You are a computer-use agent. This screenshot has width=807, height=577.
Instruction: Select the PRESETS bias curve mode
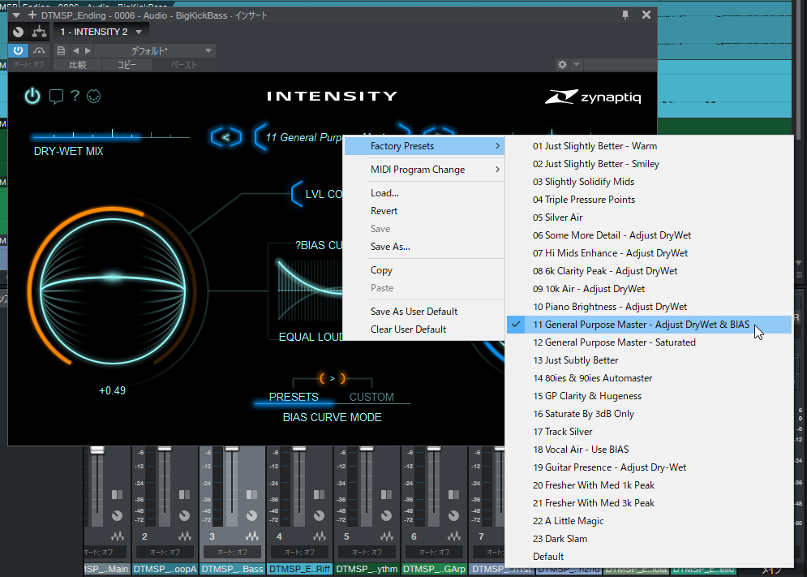coord(294,397)
